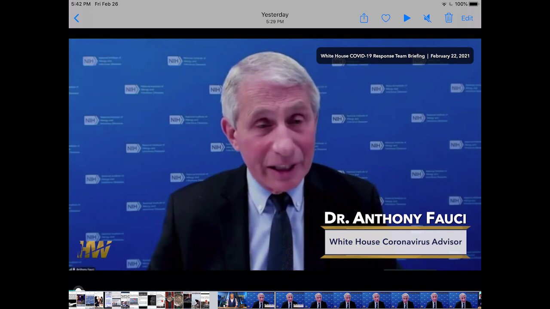This screenshot has width=550, height=309.
Task: Delete the video with the trash icon
Action: [449, 18]
